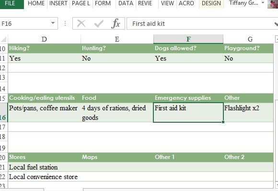
Task: Confirm entry with the checkmark icon
Action: coord(99,23)
